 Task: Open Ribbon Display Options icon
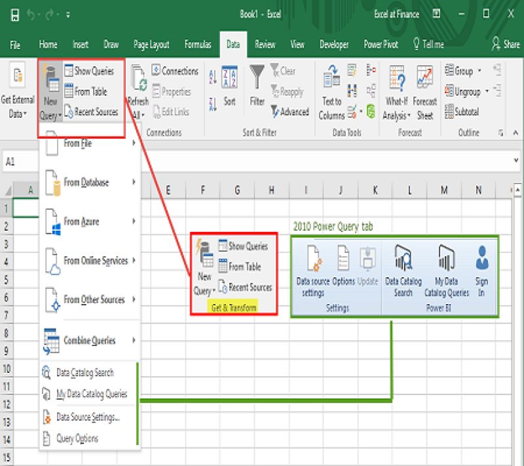click(x=436, y=14)
